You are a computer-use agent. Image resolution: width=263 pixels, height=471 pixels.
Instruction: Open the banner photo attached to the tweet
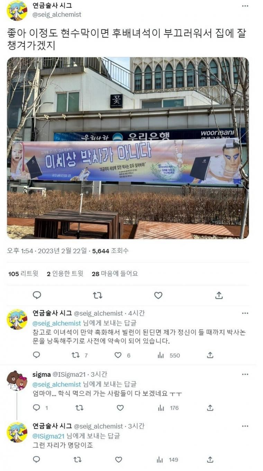click(x=128, y=148)
